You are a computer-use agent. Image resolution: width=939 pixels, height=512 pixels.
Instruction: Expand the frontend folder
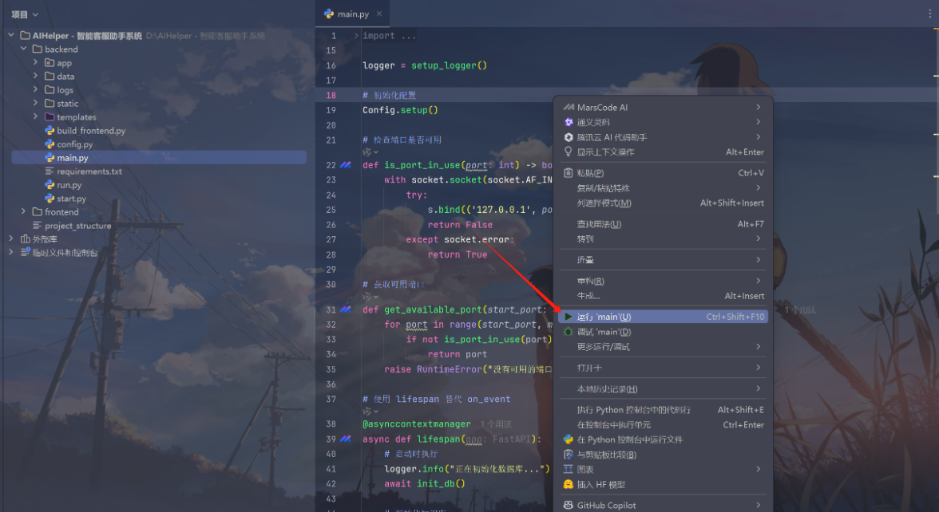click(x=23, y=211)
